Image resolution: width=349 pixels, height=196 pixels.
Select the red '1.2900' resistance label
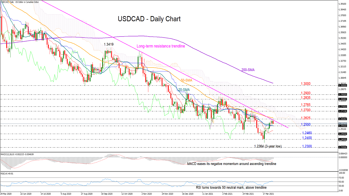306,93
